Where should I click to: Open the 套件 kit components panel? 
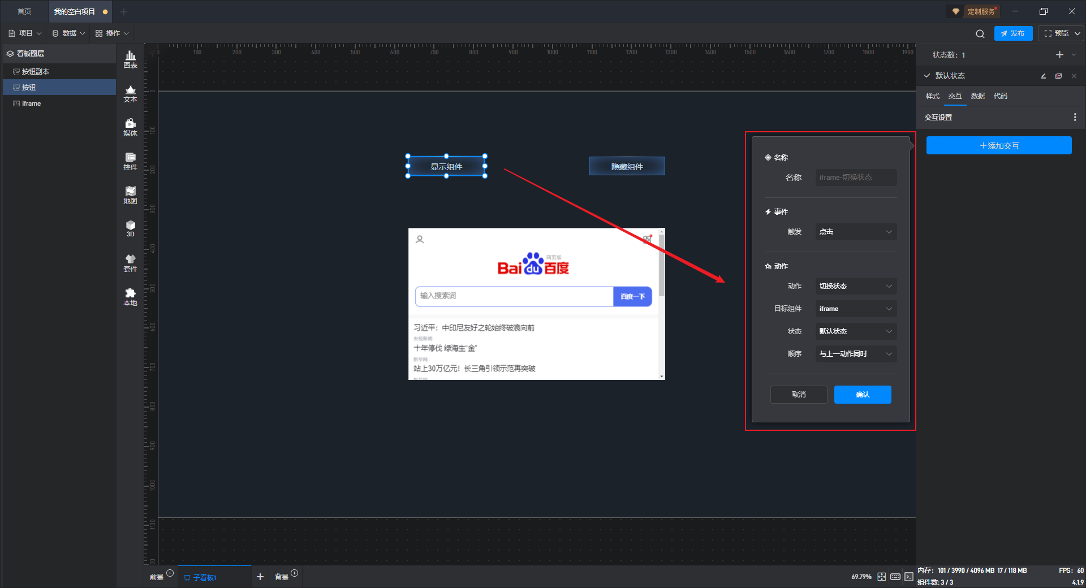point(130,263)
